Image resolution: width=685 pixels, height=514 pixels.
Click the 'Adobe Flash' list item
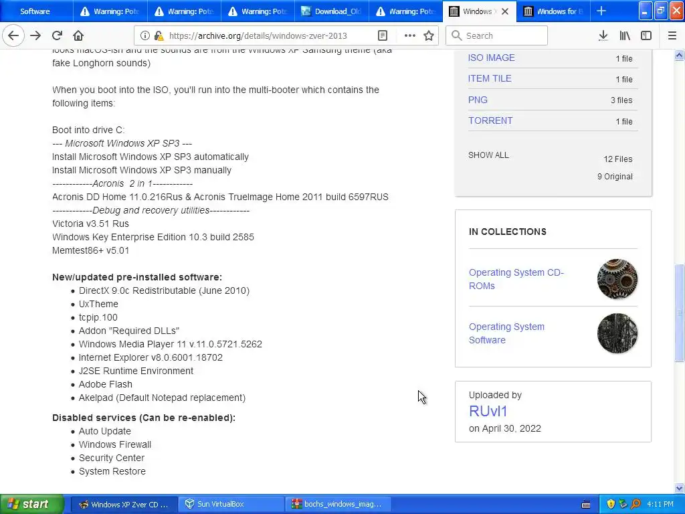pyautogui.click(x=105, y=384)
